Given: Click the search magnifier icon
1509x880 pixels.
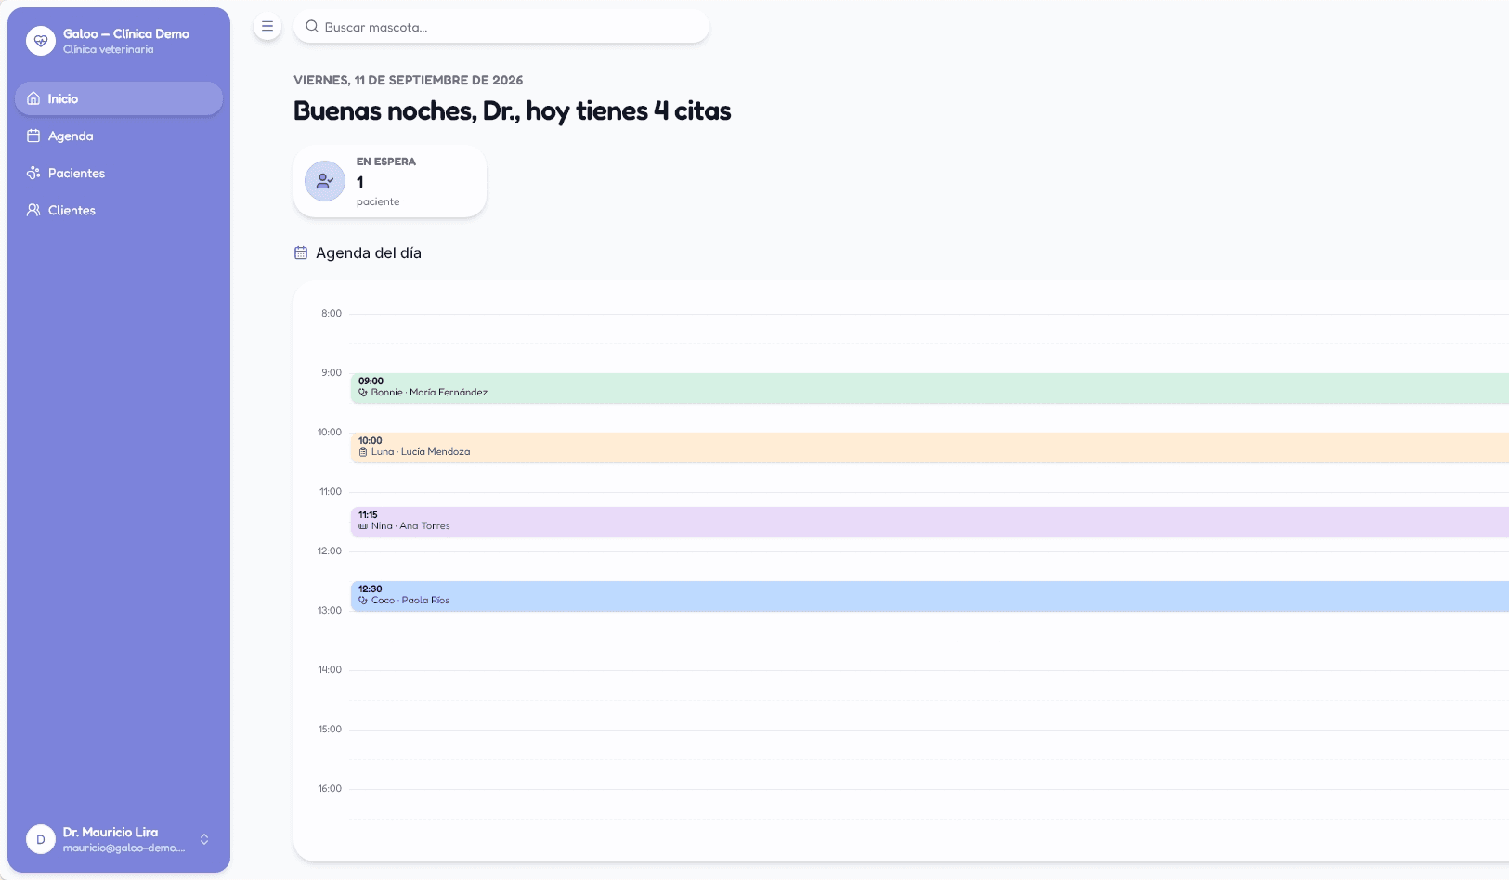Looking at the screenshot, I should [x=312, y=27].
